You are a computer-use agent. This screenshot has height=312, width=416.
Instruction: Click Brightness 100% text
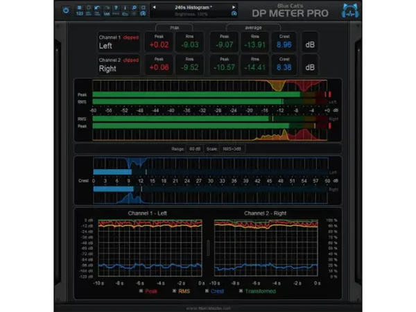pyautogui.click(x=191, y=14)
